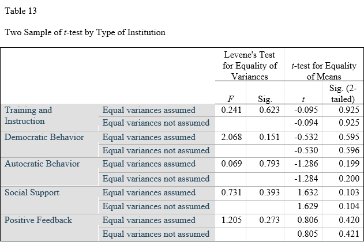Click the t value -0.095
This screenshot has height=242, width=364.
(306, 110)
